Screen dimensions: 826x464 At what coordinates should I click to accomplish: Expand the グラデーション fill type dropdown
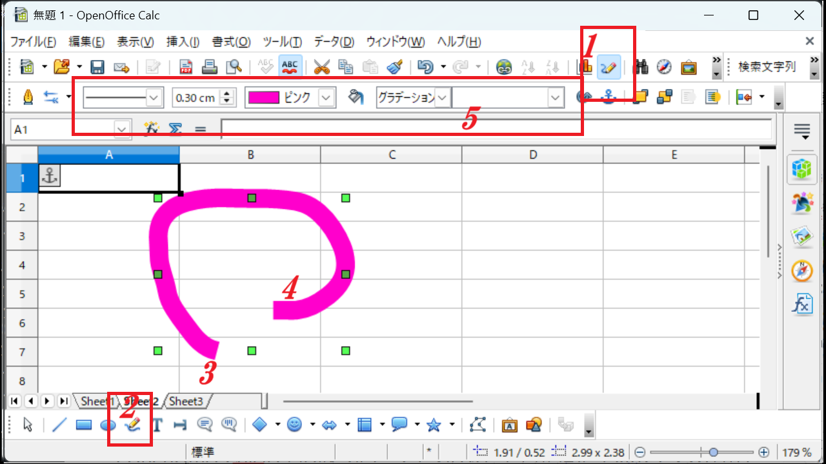click(443, 97)
